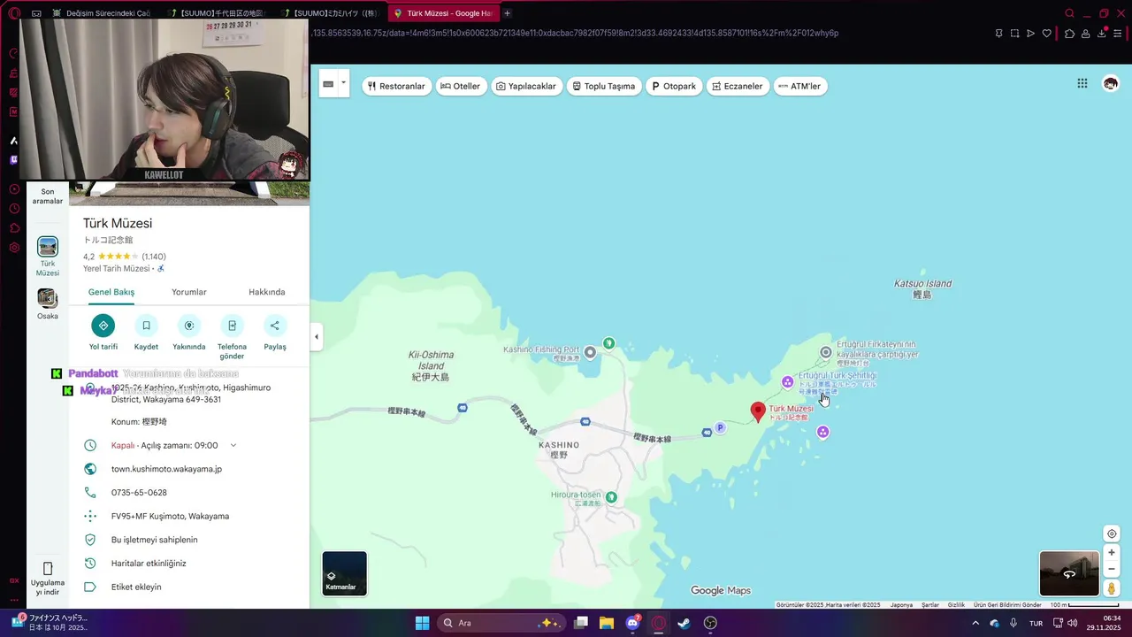Open Steam from the taskbar

[x=685, y=623]
